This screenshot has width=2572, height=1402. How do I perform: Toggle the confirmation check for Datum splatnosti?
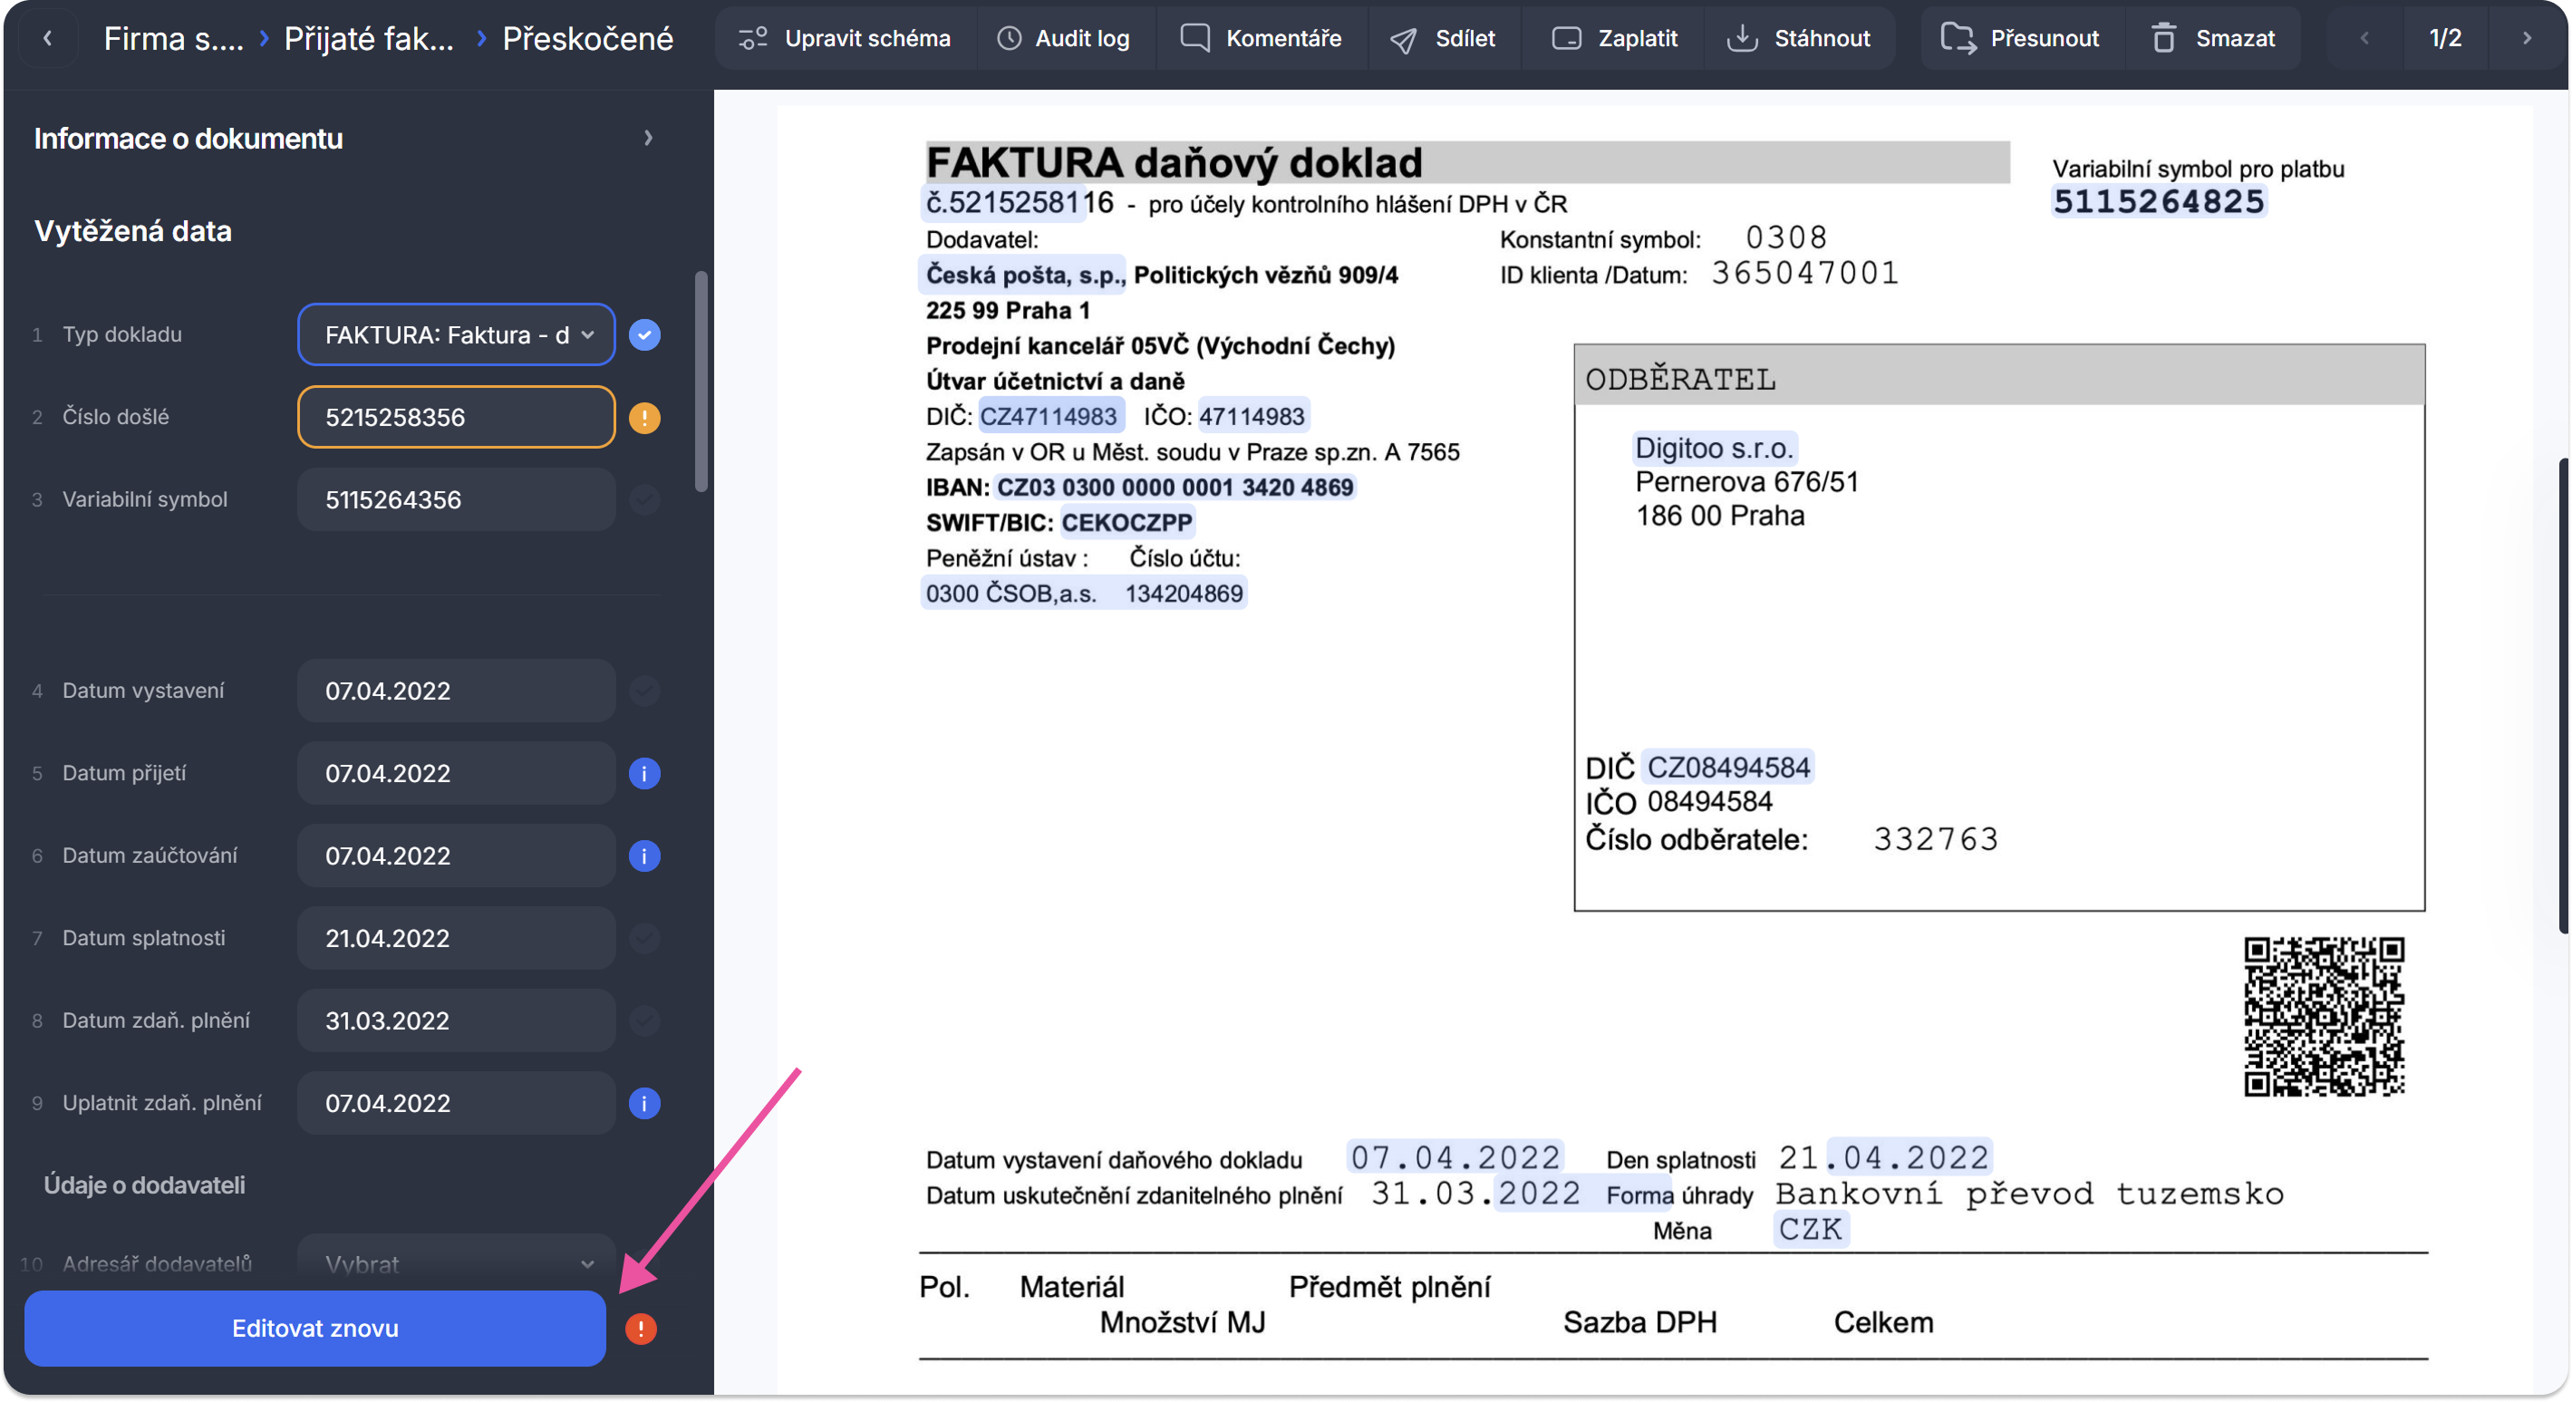(644, 939)
